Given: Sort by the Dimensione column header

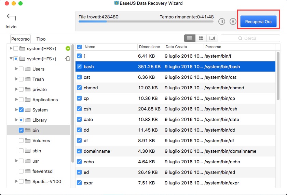Looking at the screenshot, I should click(x=151, y=47).
